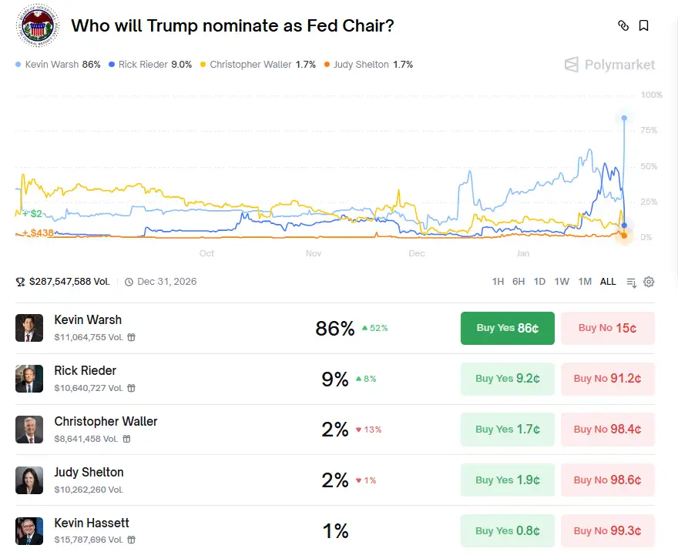Switch the chart to the 1W range
This screenshot has height=555, width=678.
[x=562, y=282]
